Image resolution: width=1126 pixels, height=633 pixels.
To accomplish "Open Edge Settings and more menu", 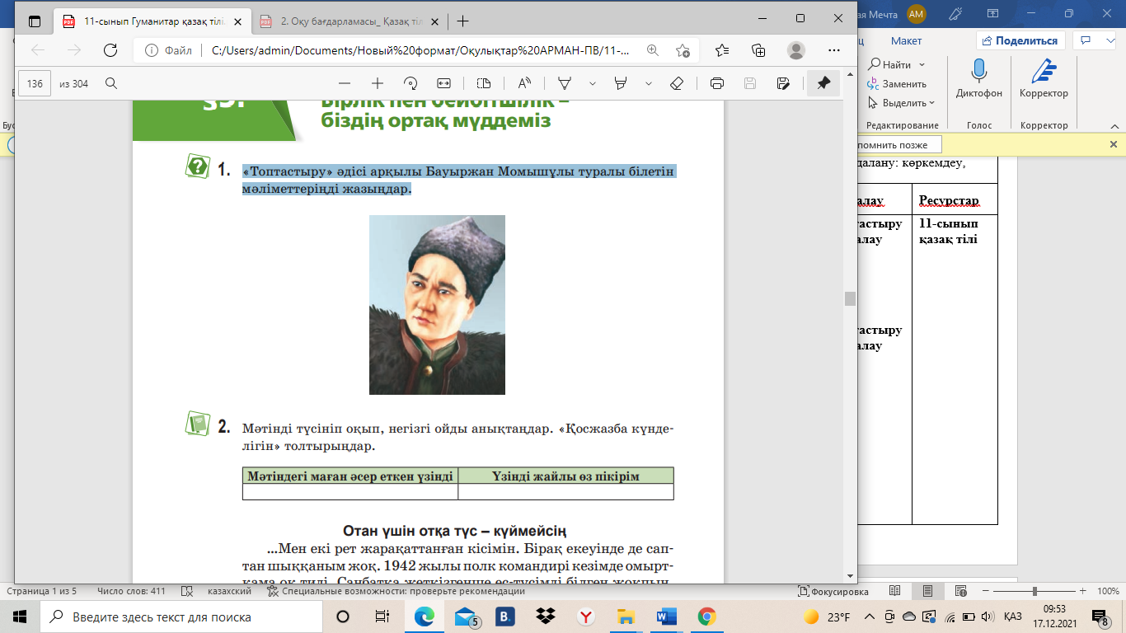I will click(833, 50).
